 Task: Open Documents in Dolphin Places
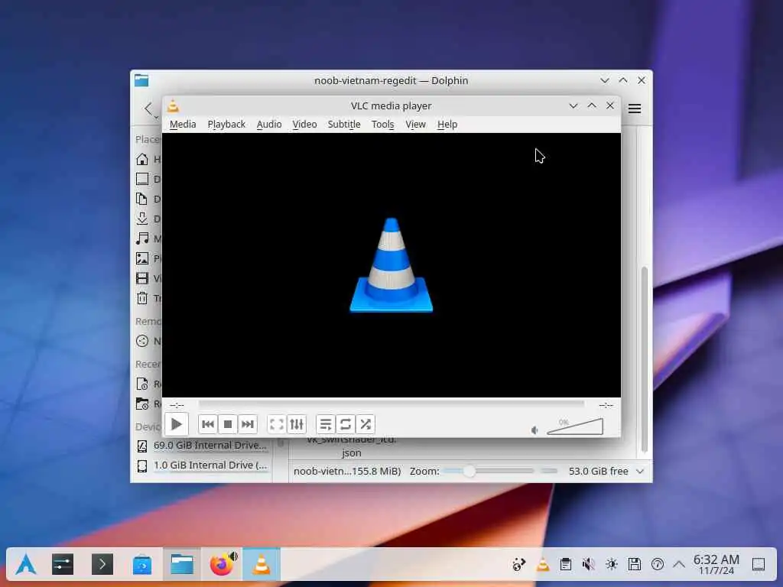[148, 199]
